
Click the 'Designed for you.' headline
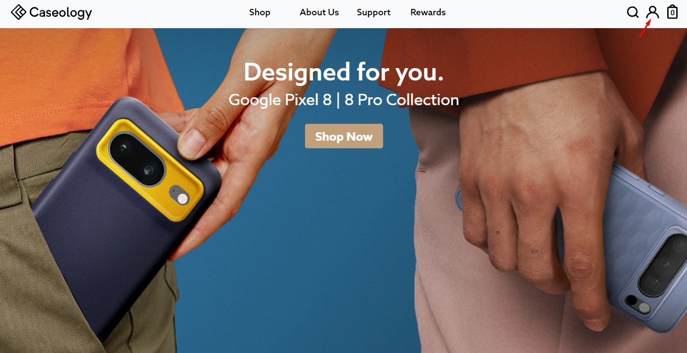(x=344, y=72)
